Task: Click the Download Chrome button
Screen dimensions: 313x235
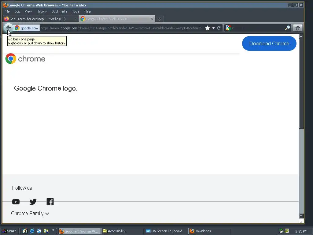Action: click(x=269, y=43)
